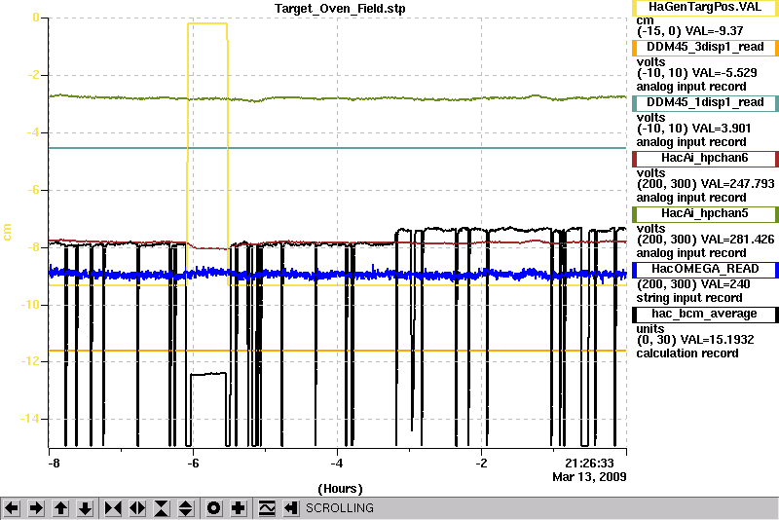Screen dimensions: 779x520
Task: Select the DDM45_1disp1_read curve legend entry
Action: pos(705,103)
